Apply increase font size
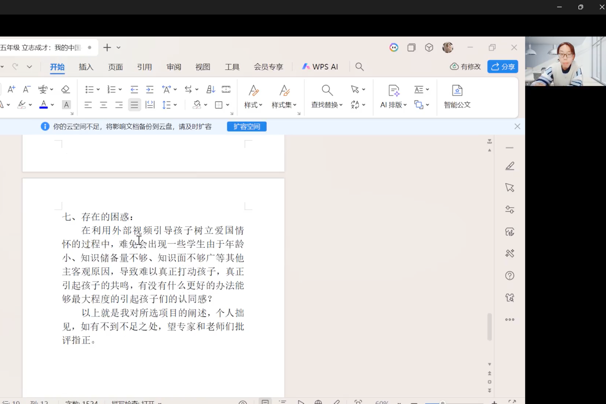Screen dimensions: 606x404 click(x=11, y=89)
